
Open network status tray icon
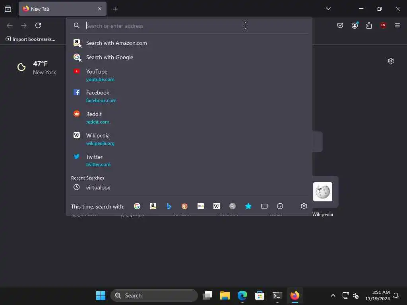click(x=346, y=295)
